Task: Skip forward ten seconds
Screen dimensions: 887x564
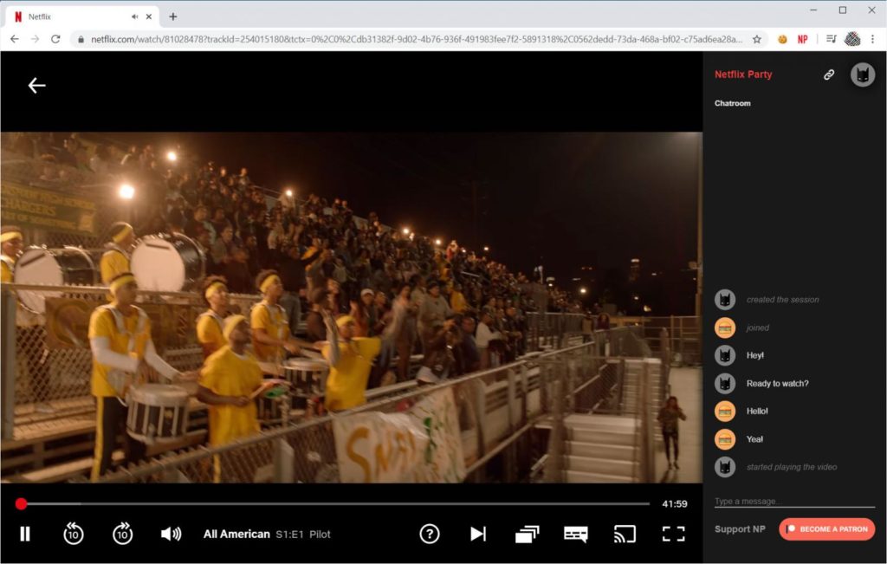Action: (x=122, y=534)
